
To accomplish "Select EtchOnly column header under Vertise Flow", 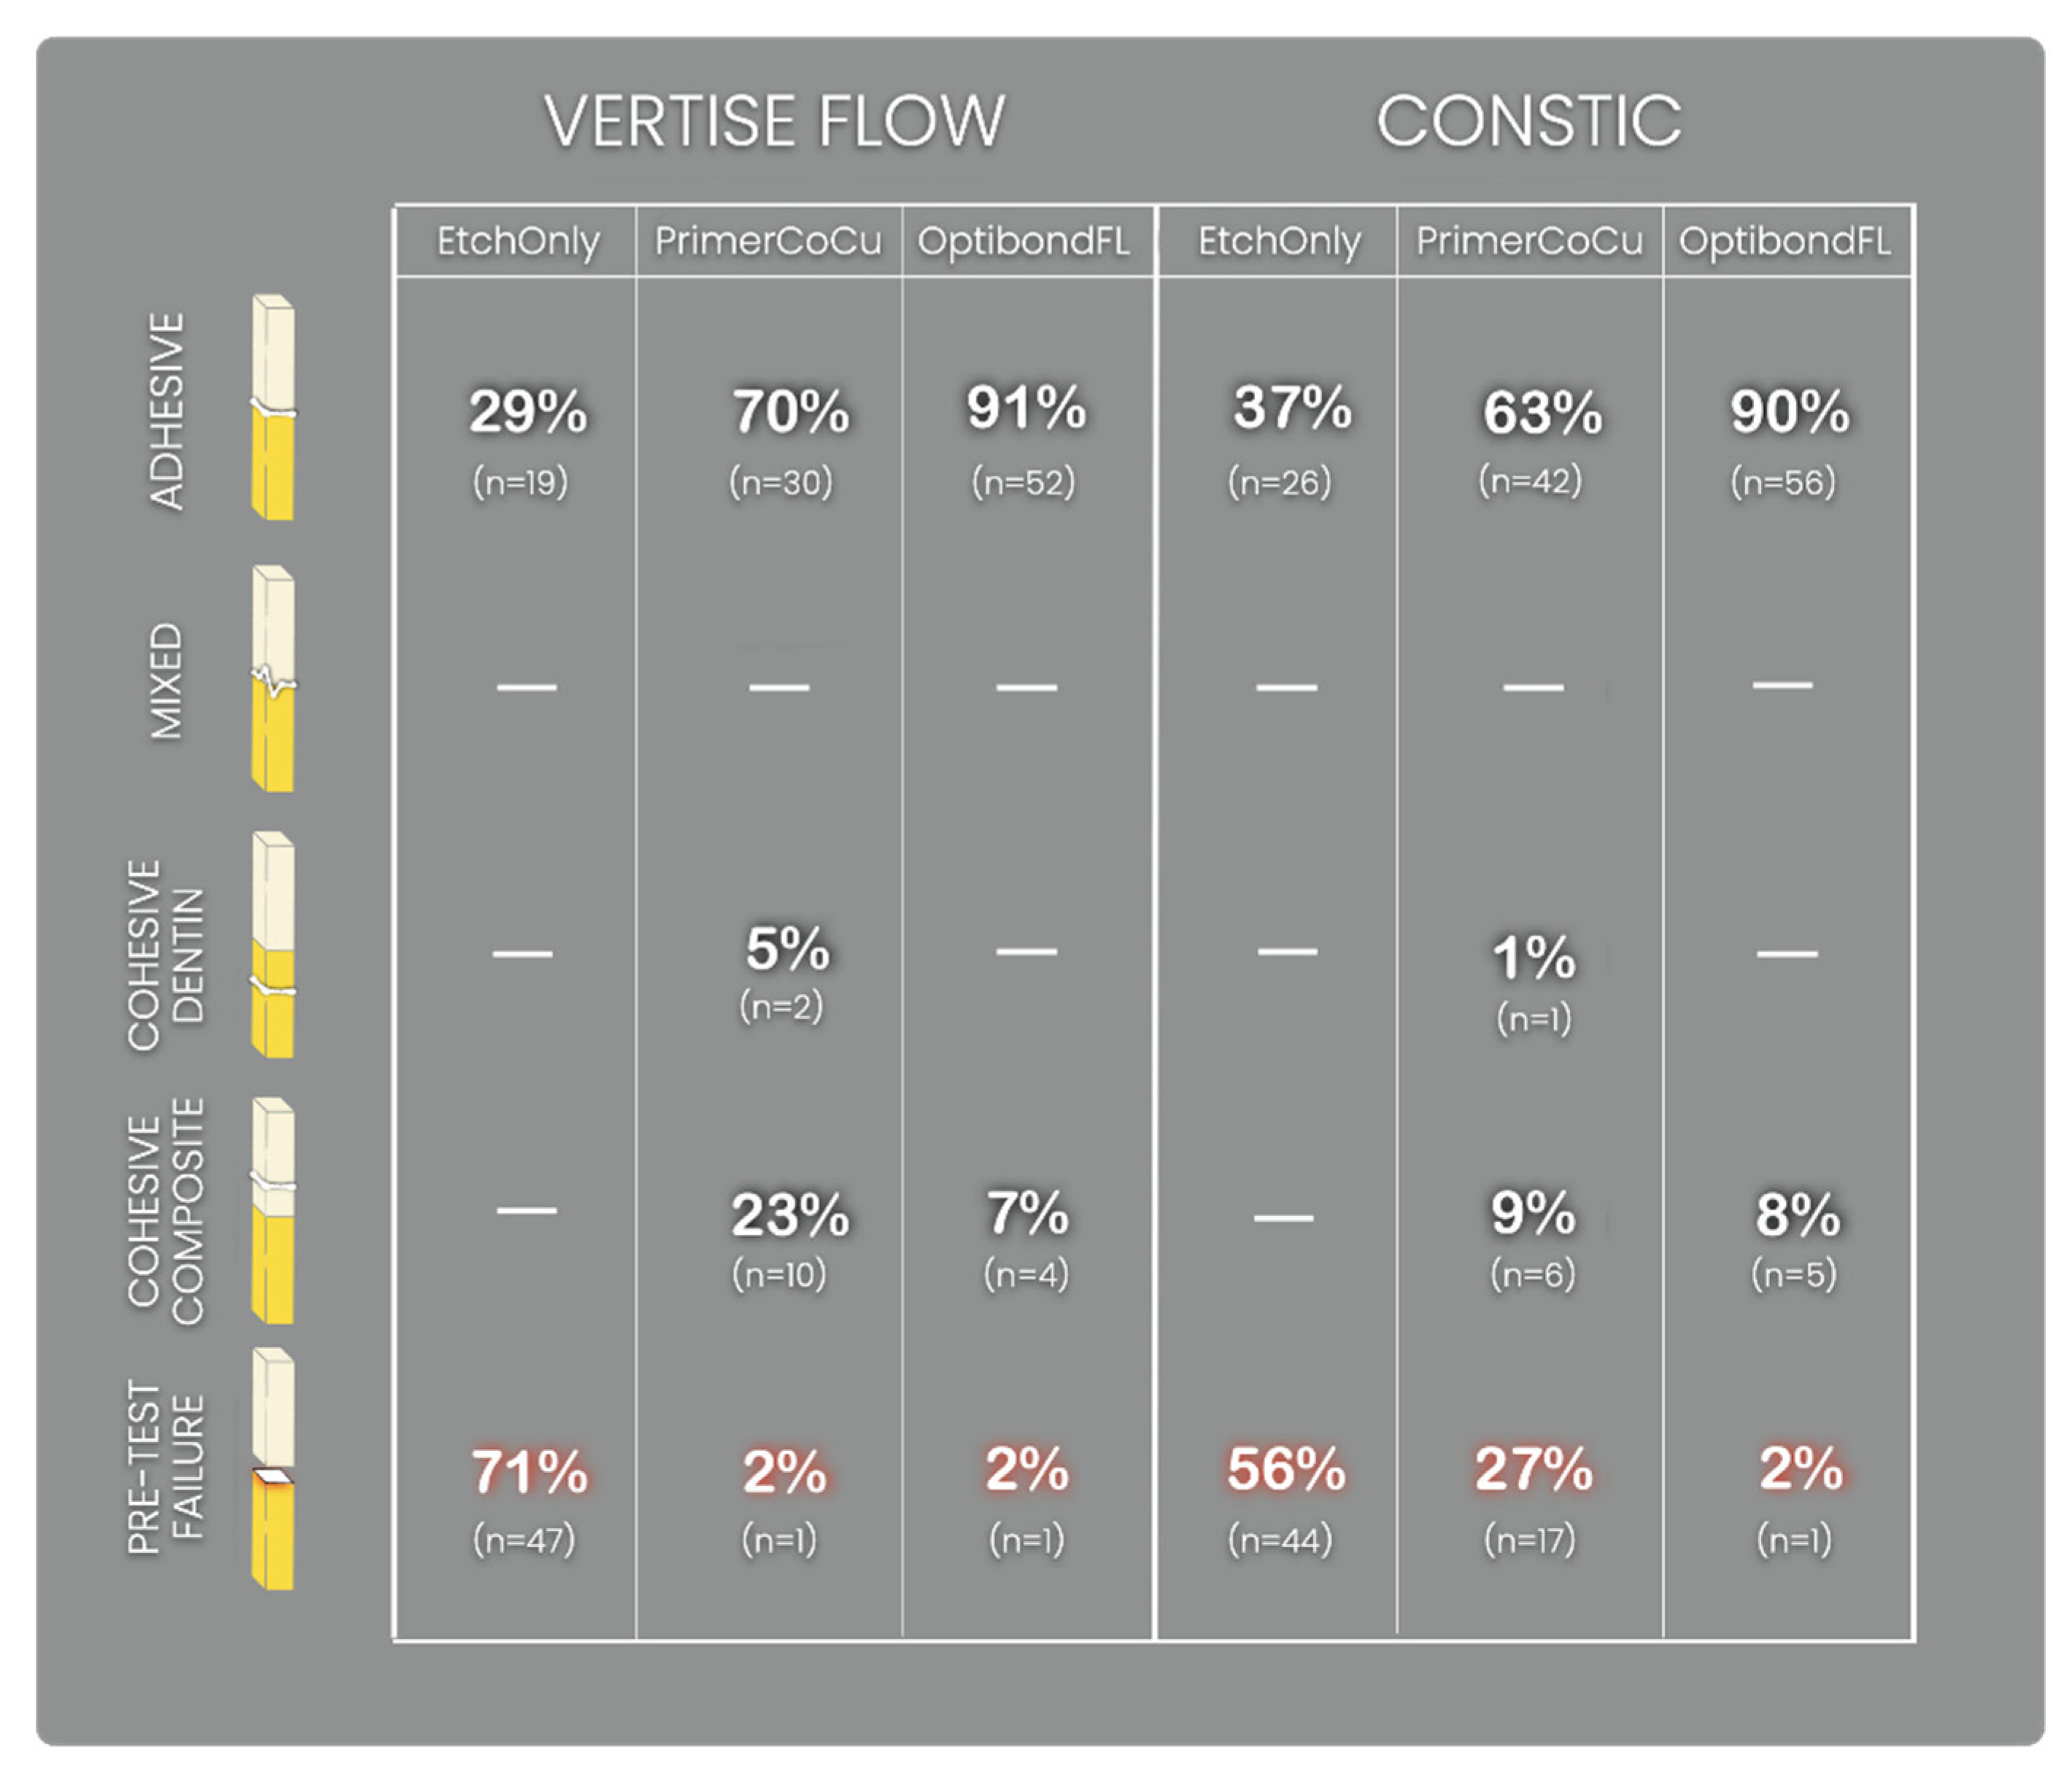I will coord(518,241).
